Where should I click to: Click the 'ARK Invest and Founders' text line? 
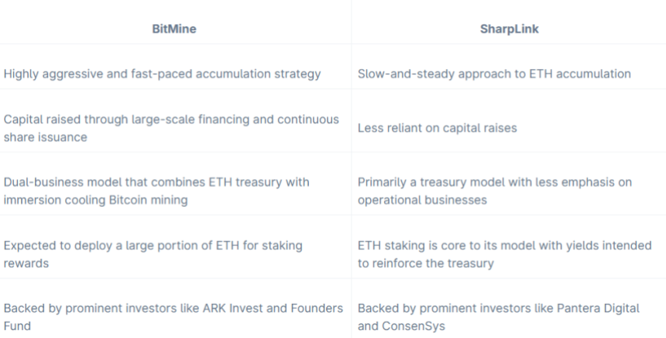[173, 309]
